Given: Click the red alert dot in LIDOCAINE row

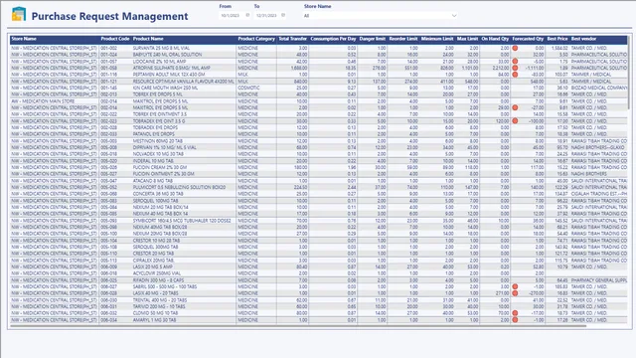Looking at the screenshot, I should click(515, 62).
